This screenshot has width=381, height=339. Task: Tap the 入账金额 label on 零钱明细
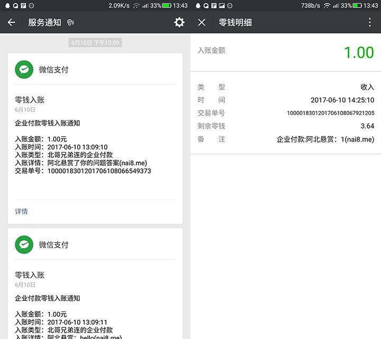point(211,50)
